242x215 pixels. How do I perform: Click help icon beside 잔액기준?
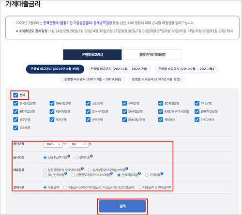click(x=91, y=156)
